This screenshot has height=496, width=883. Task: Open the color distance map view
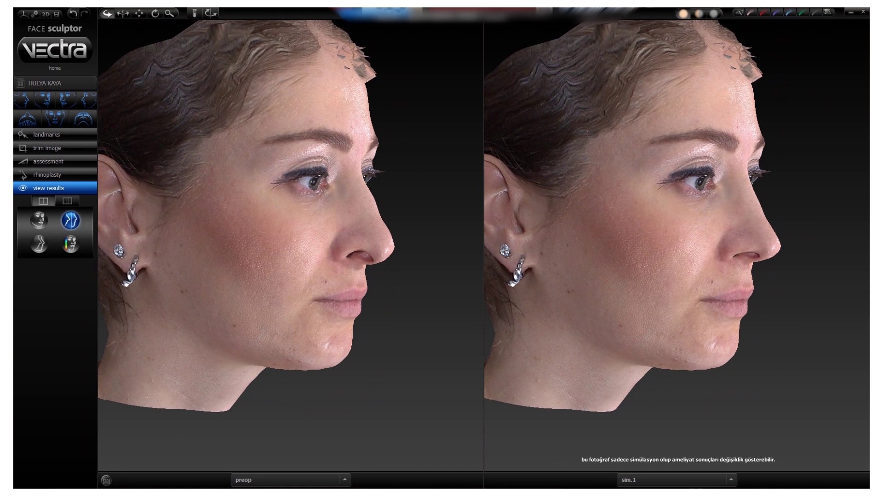pyautogui.click(x=70, y=244)
